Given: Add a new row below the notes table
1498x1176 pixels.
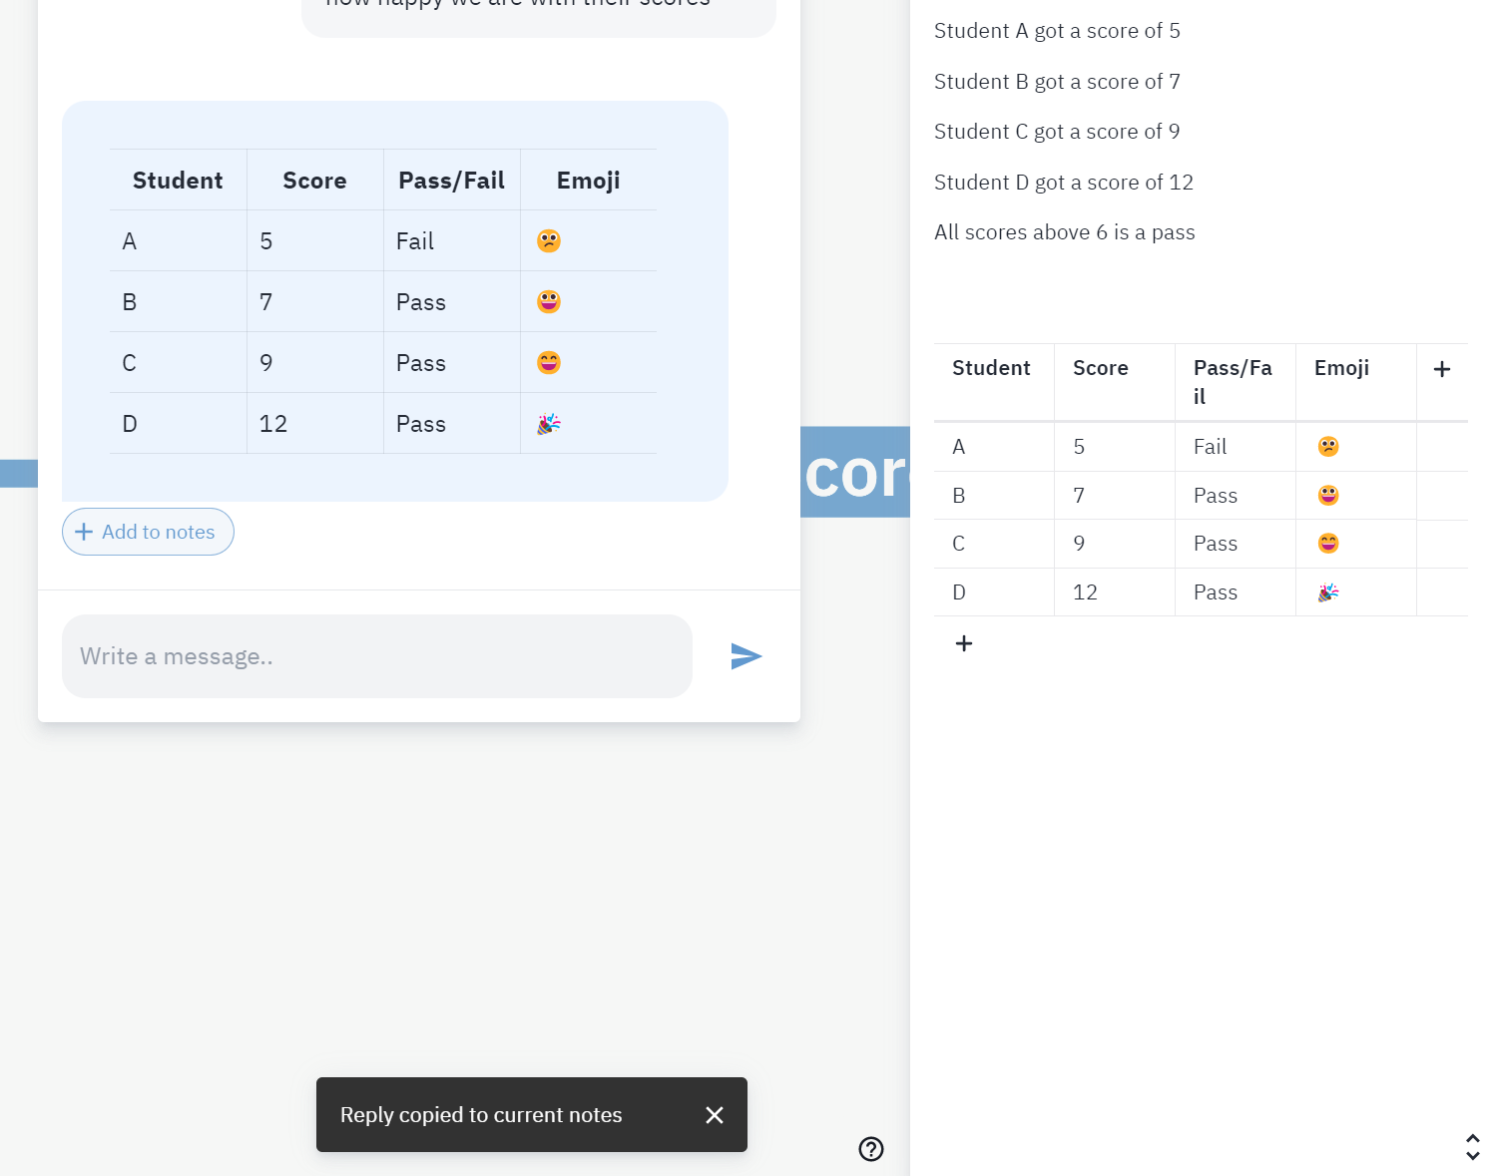Looking at the screenshot, I should [964, 643].
